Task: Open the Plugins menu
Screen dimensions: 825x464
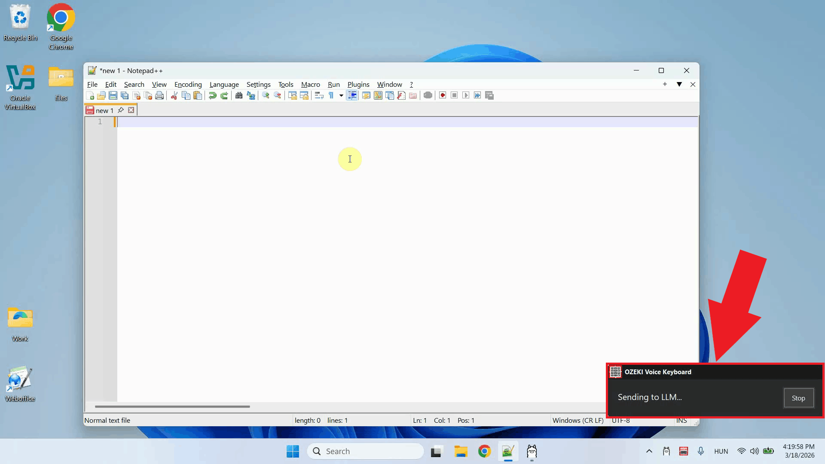Action: tap(358, 84)
